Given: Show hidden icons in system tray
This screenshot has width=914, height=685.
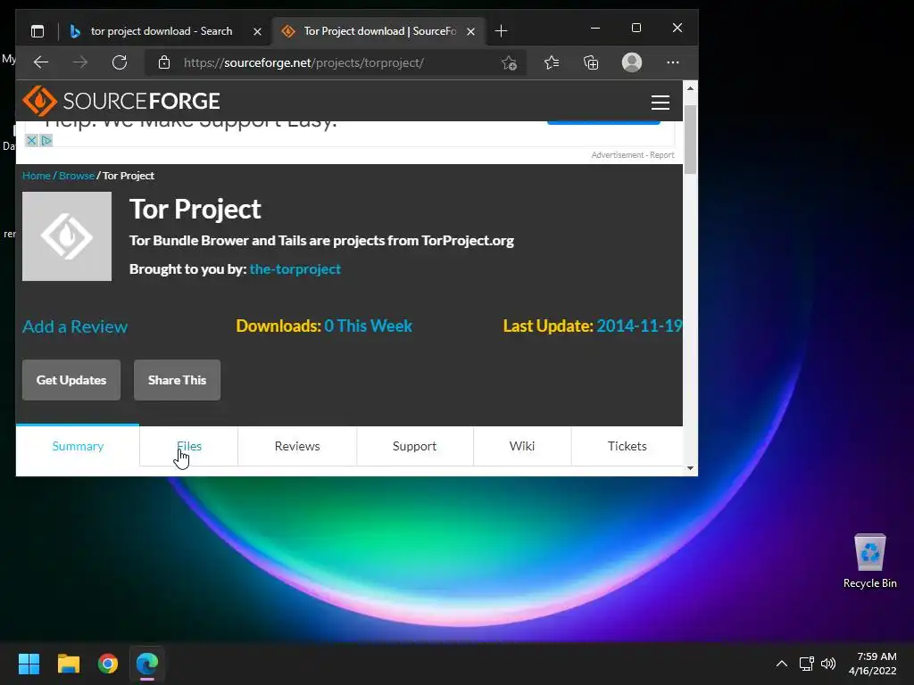Looking at the screenshot, I should pos(782,664).
